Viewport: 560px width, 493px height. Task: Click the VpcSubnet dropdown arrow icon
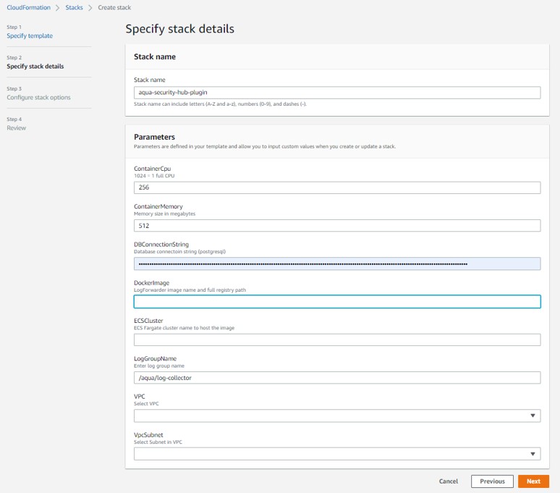[x=533, y=454]
